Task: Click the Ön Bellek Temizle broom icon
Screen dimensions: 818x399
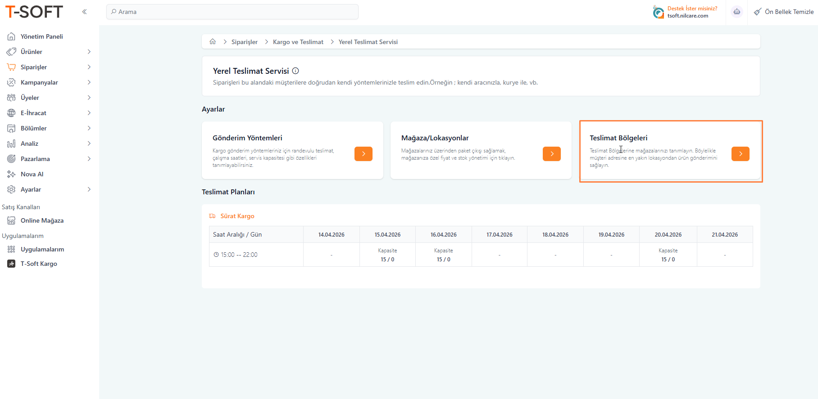Action: click(x=758, y=12)
